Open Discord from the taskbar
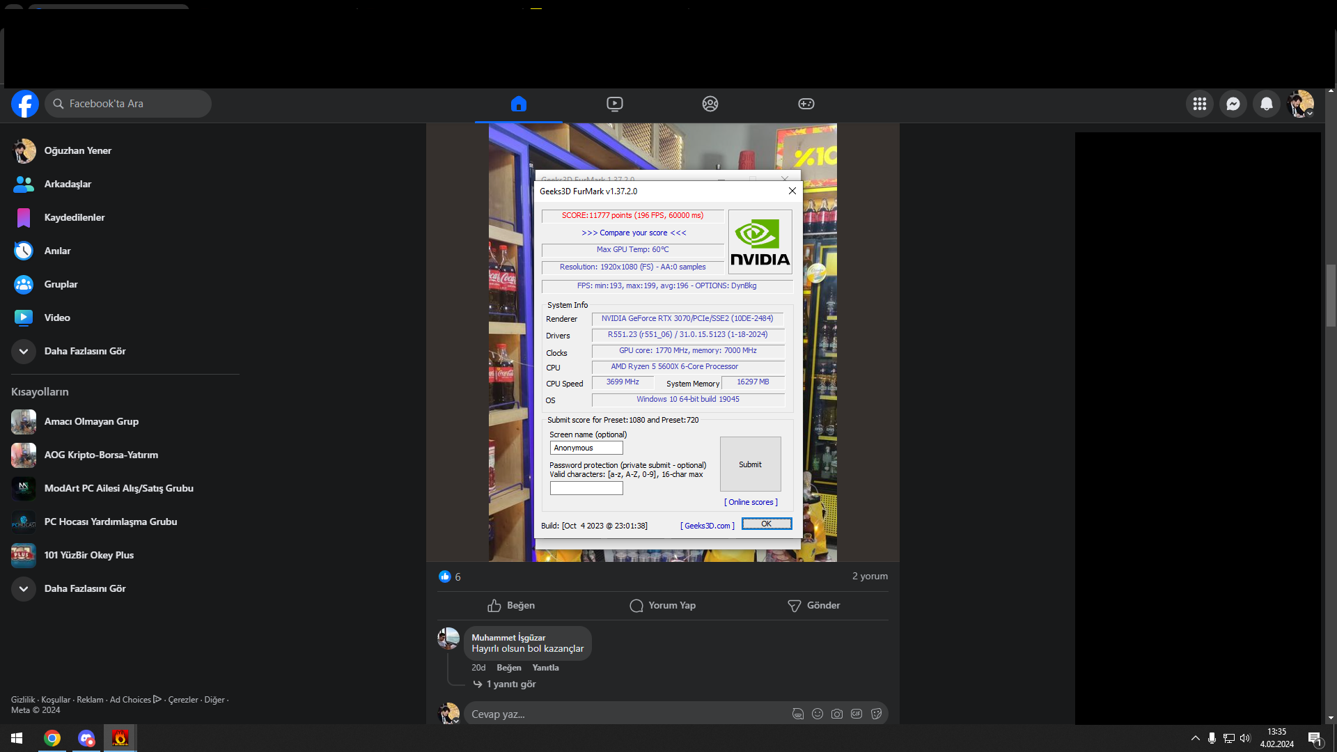 [x=86, y=738]
